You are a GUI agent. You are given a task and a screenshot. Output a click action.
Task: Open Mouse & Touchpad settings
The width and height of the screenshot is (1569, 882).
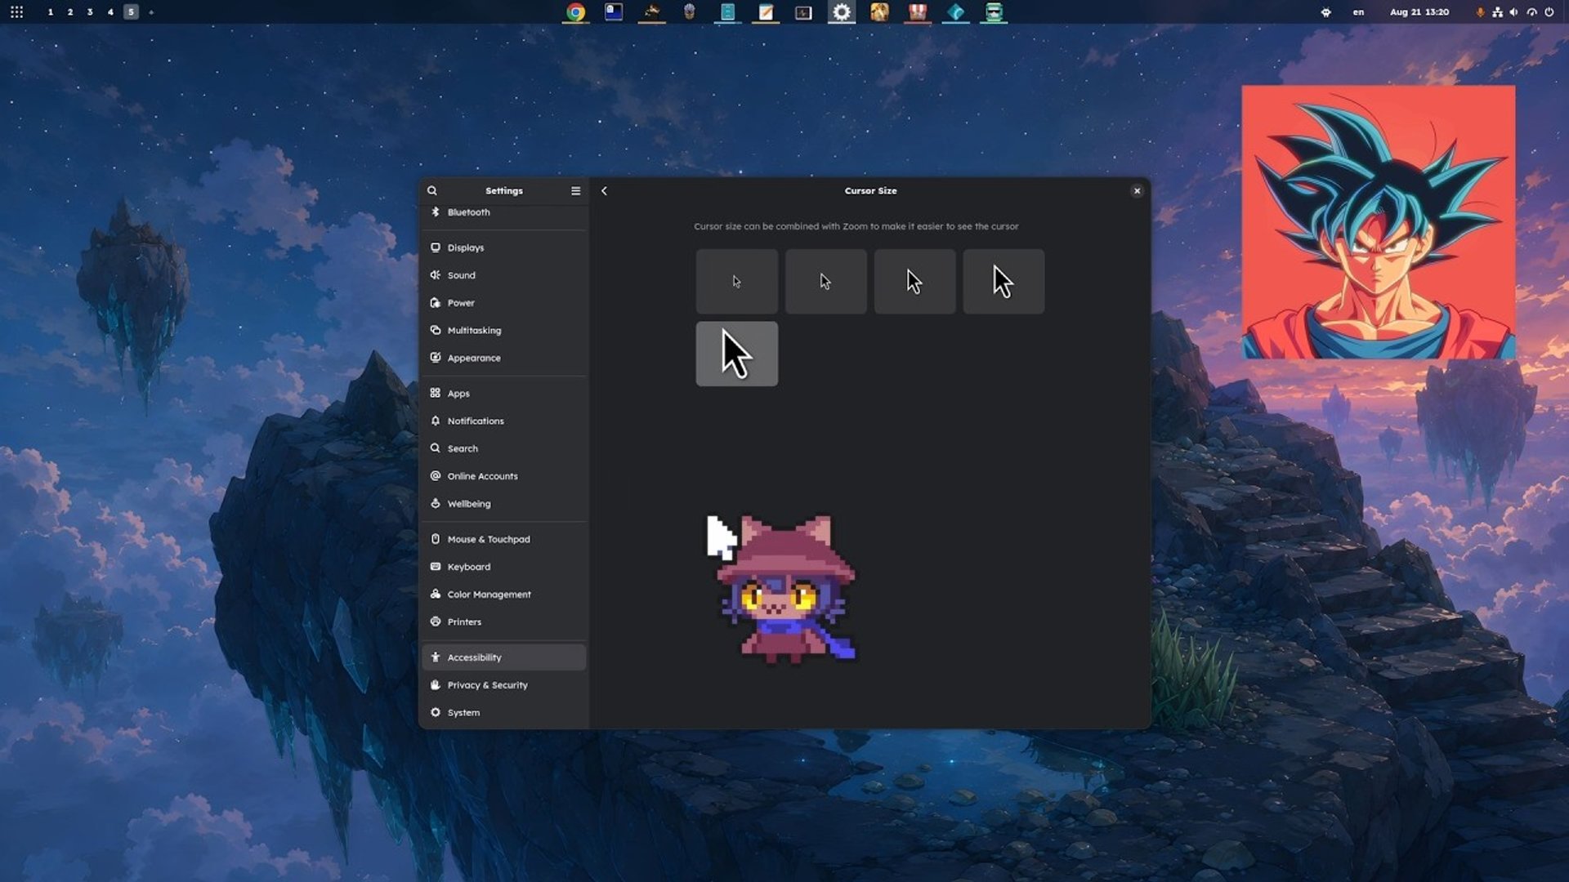click(x=504, y=539)
